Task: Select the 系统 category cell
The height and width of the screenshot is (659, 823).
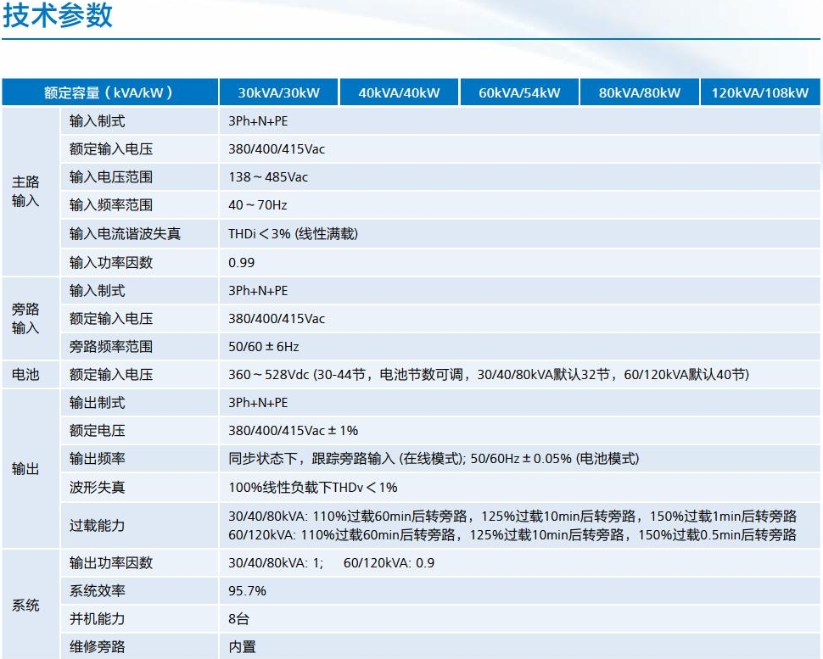Action: (26, 605)
